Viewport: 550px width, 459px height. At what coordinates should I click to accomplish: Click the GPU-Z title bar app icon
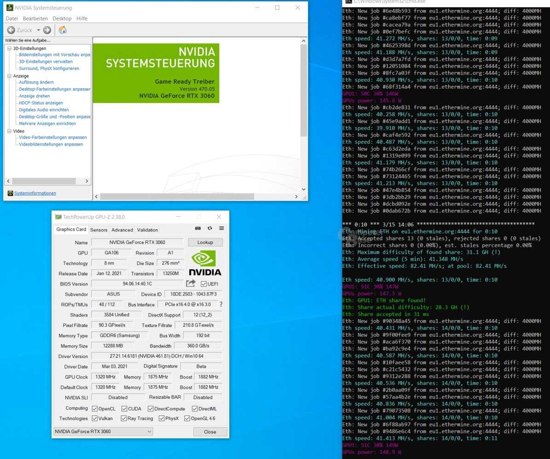(x=58, y=217)
